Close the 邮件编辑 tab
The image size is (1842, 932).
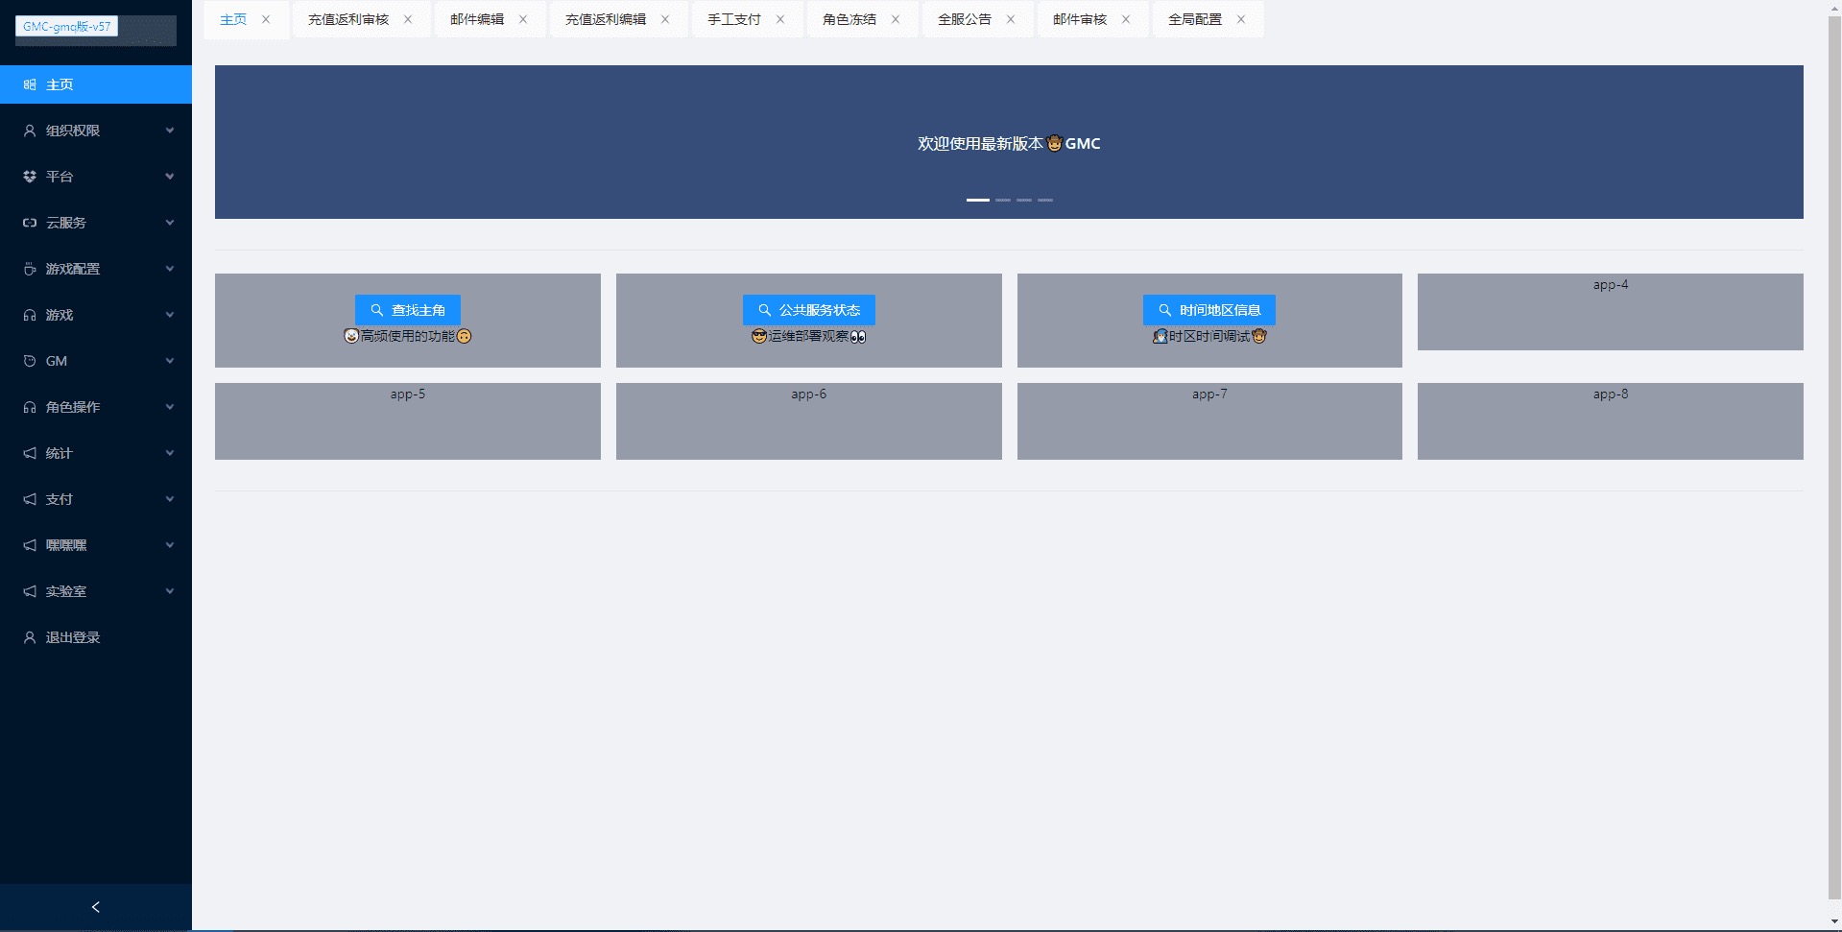click(523, 19)
